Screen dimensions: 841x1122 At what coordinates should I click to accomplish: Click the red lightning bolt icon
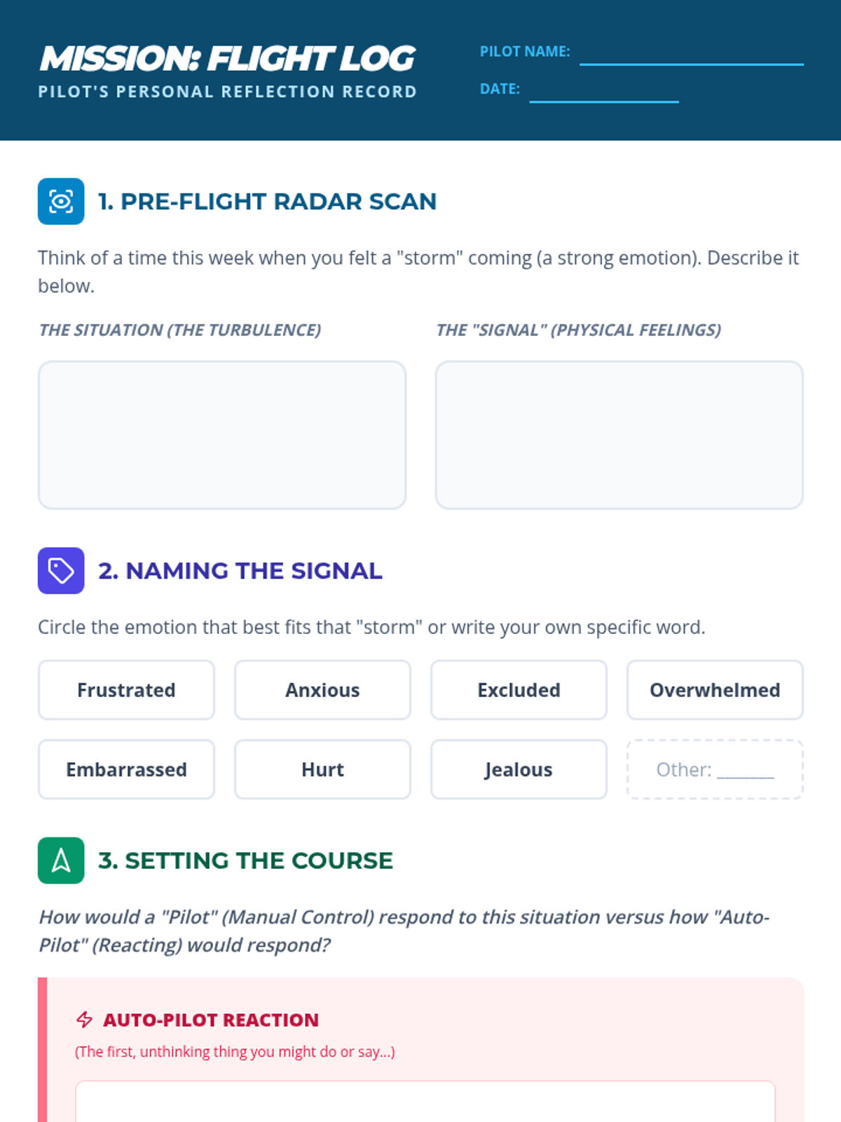pos(84,1020)
